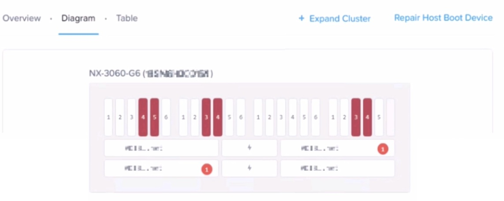Screen dimensions: 504x201
Task: Select disk 1 in third group
Action: pos(258,117)
